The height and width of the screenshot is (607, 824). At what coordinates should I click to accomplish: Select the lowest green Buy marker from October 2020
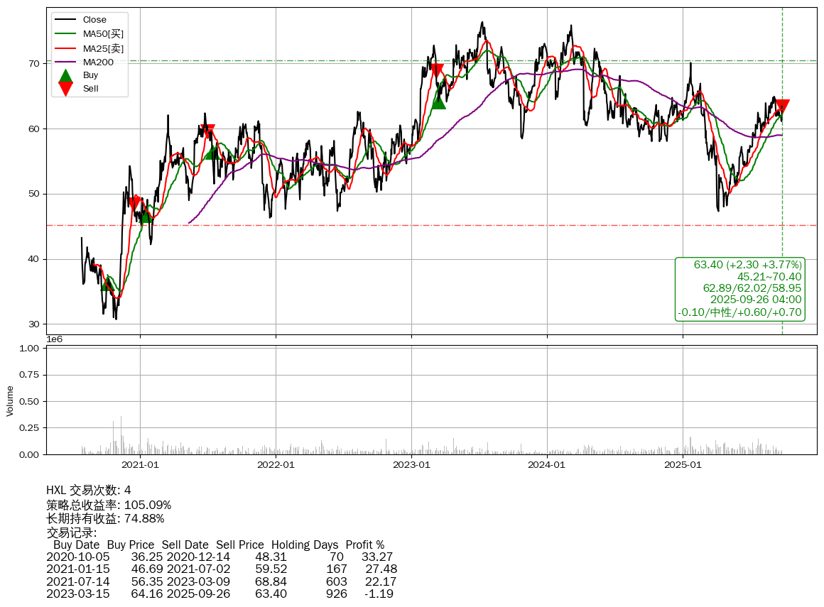(x=107, y=284)
